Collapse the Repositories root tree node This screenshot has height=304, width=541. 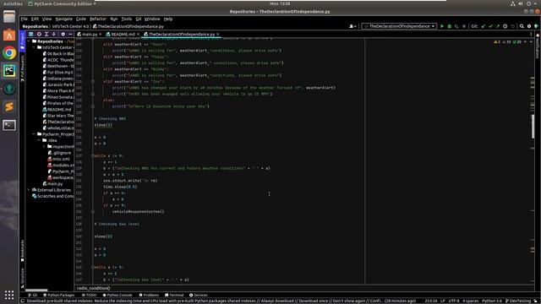click(x=29, y=41)
